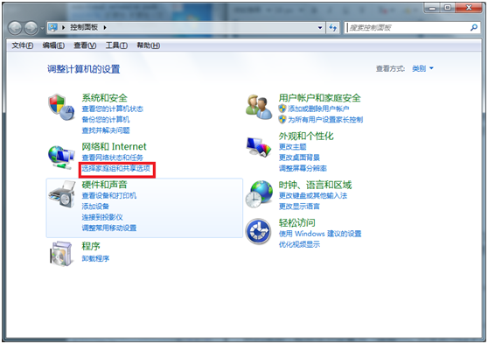Click 控制面板 breadcrumb in address bar
Viewport: 488px width, 344px height.
coord(84,27)
